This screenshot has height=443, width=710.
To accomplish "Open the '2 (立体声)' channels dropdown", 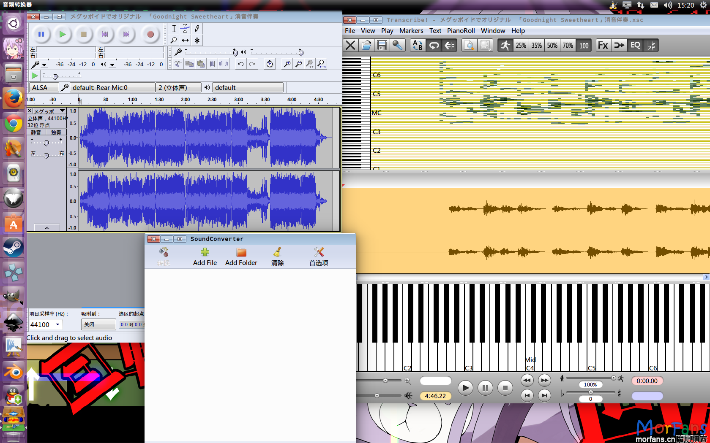I will (x=178, y=87).
